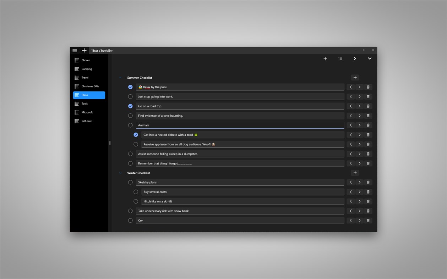Click the add section plus icon in the toolbar

coord(325,58)
